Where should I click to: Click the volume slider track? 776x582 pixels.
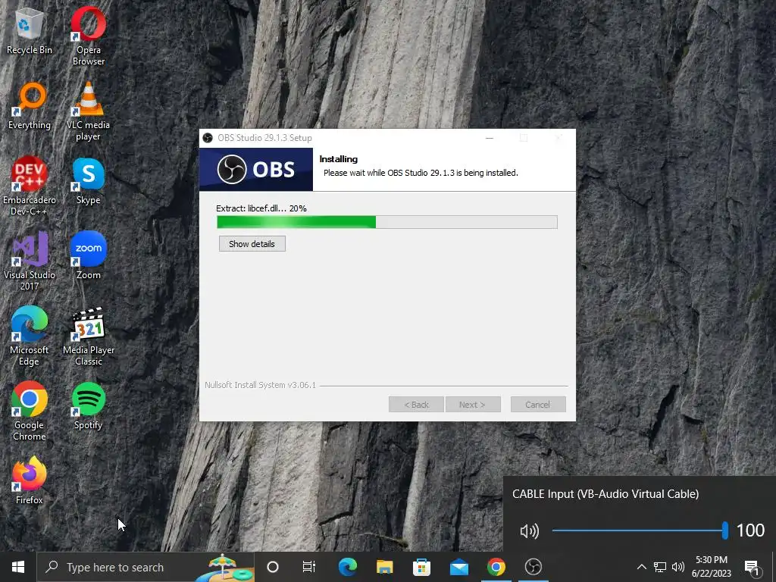coord(639,530)
